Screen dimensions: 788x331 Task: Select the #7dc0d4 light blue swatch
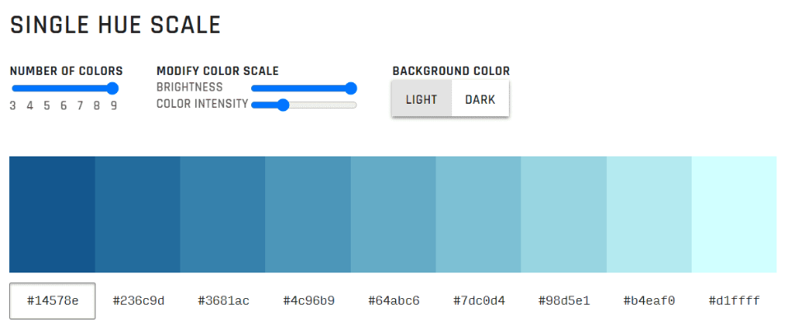coord(478,214)
